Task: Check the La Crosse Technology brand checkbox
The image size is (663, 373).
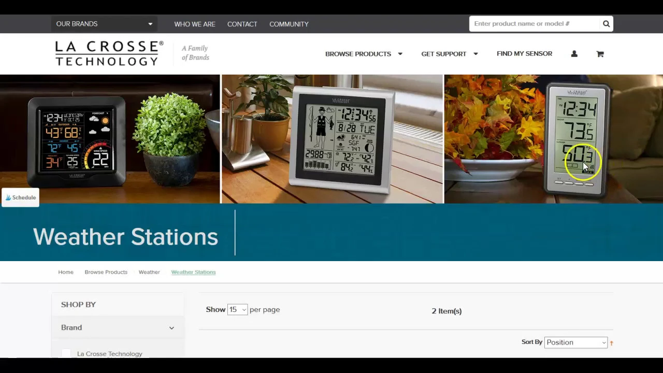Action: click(x=66, y=353)
